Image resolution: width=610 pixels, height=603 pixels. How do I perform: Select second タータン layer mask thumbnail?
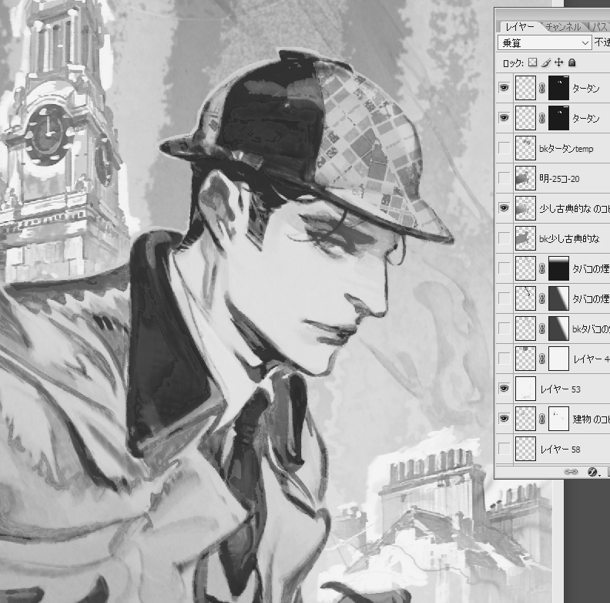(x=558, y=118)
